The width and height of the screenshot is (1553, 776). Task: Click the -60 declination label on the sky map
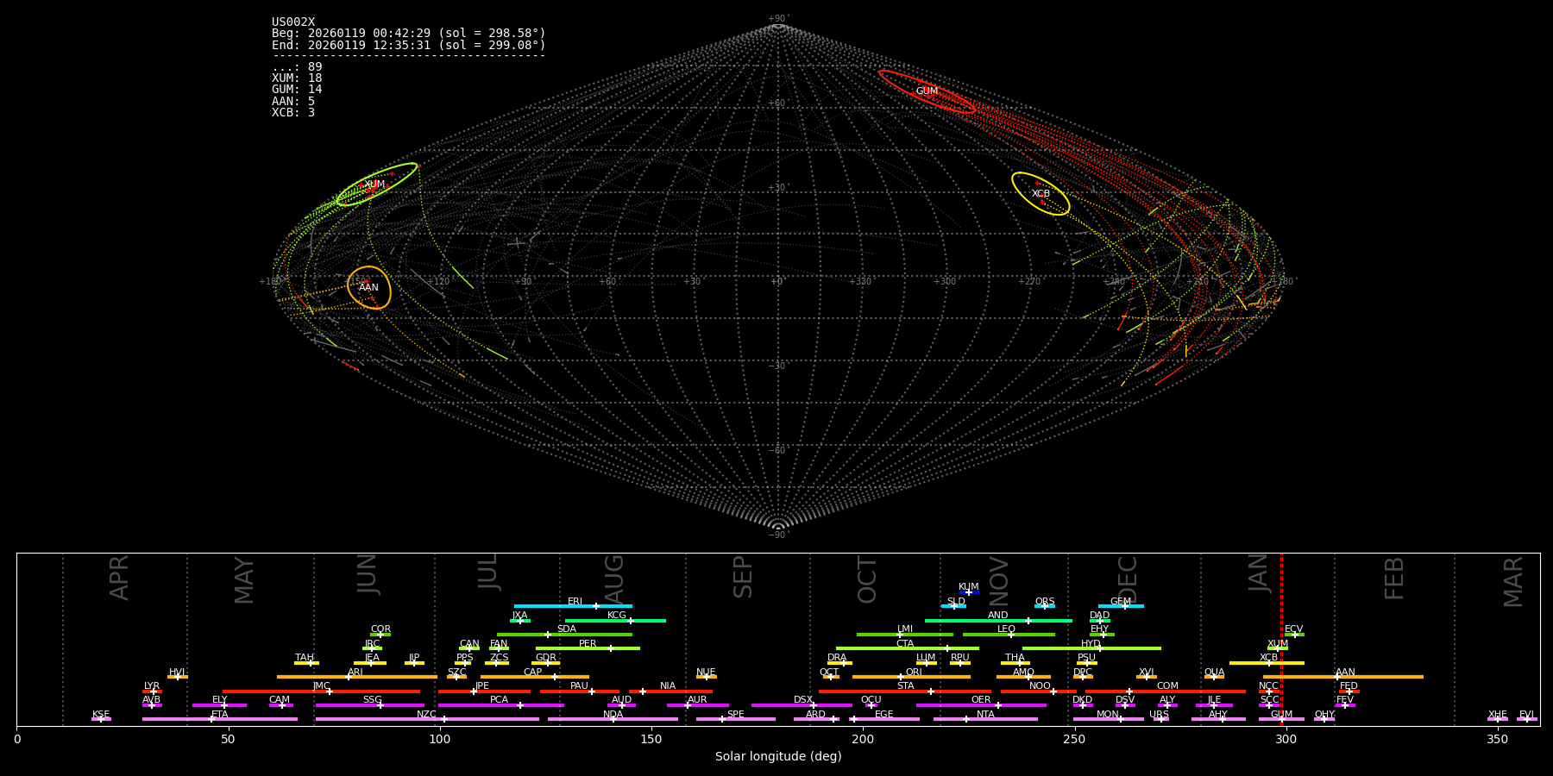[x=777, y=450]
